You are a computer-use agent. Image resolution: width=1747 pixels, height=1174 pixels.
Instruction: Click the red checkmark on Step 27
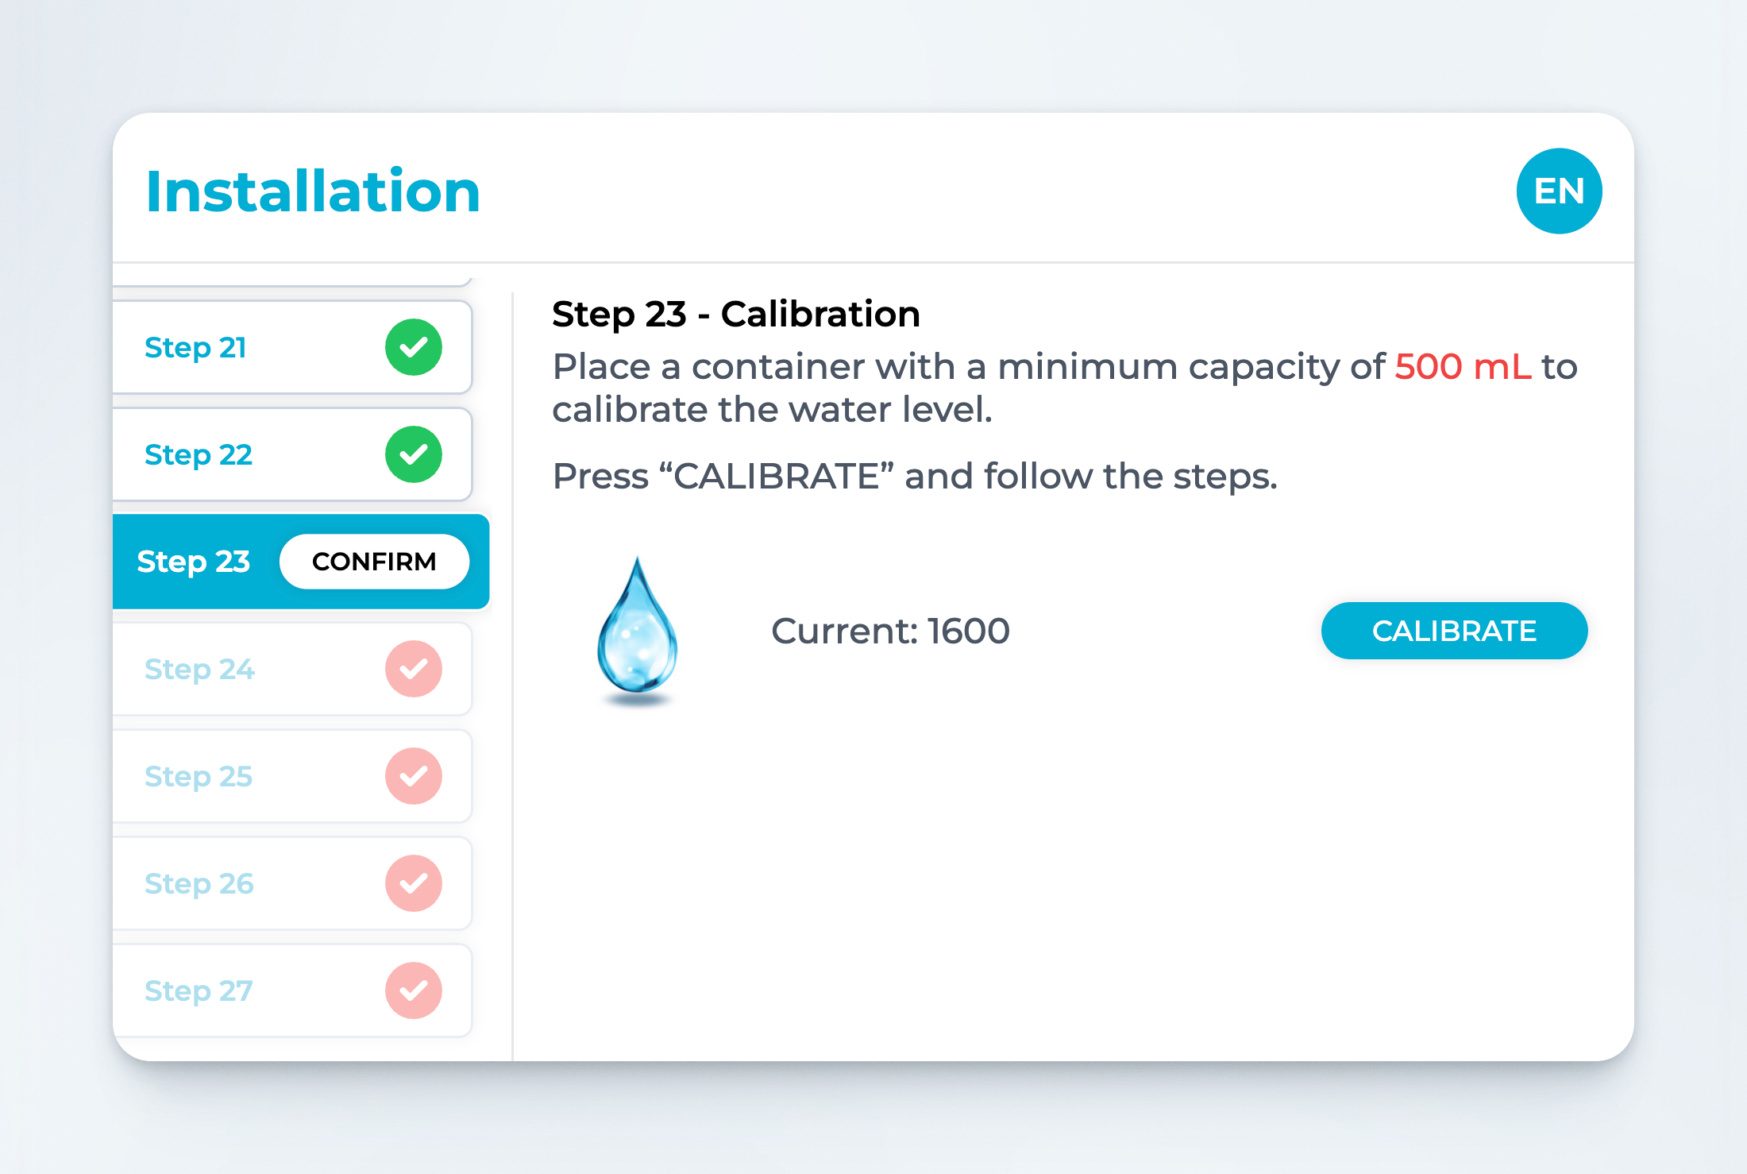[414, 991]
